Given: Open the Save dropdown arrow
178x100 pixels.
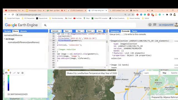Looking at the screenshot, I should tap(71, 31).
